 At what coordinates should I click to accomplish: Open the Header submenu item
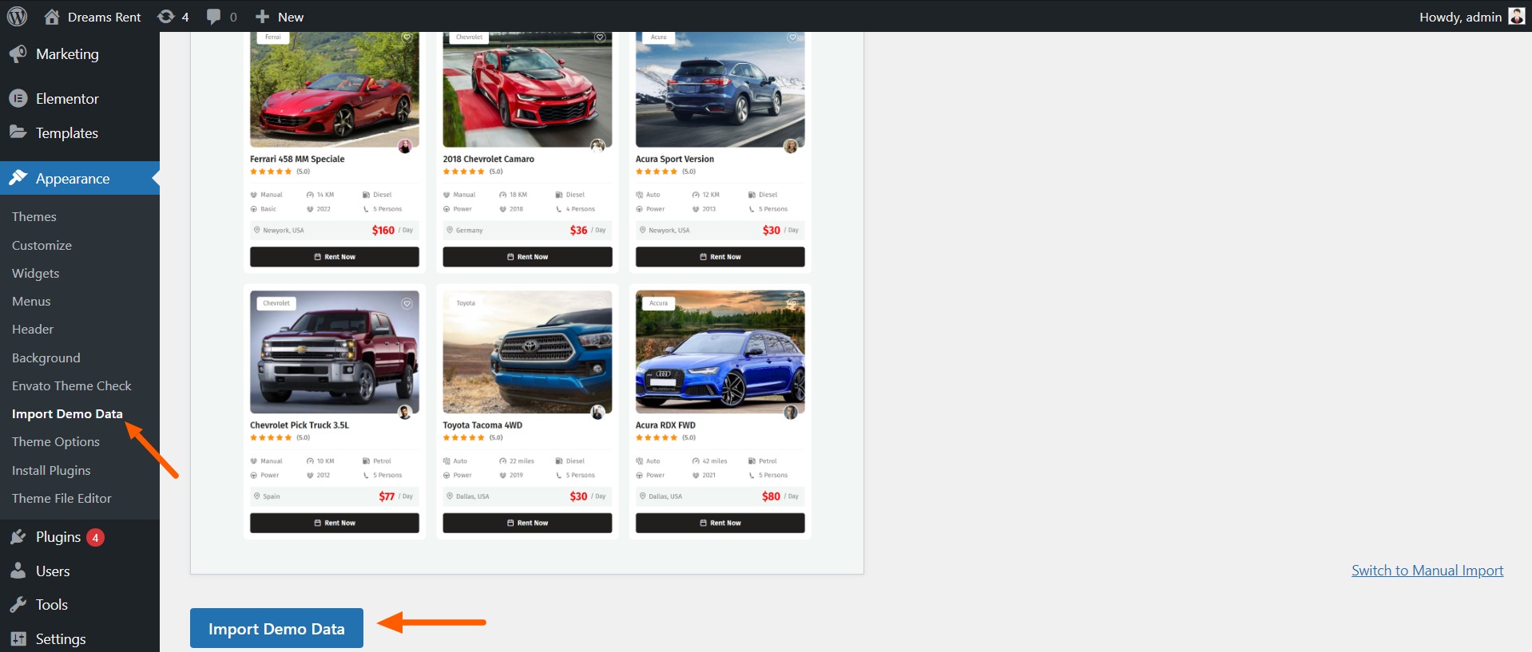click(x=33, y=329)
